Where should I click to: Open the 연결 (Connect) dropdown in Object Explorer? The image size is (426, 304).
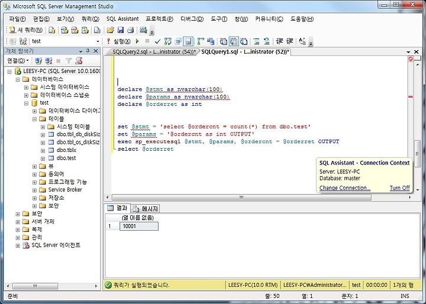(x=18, y=60)
